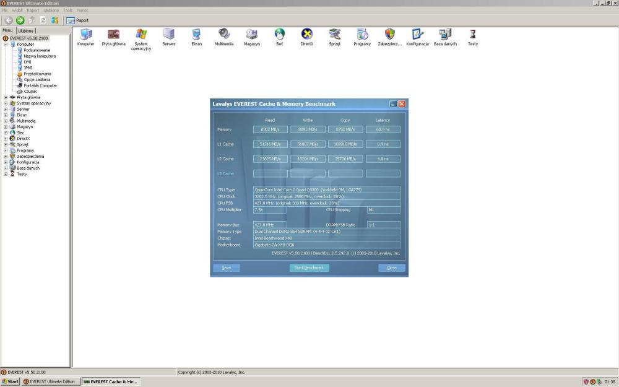Open the Sieć network icon

[279, 35]
